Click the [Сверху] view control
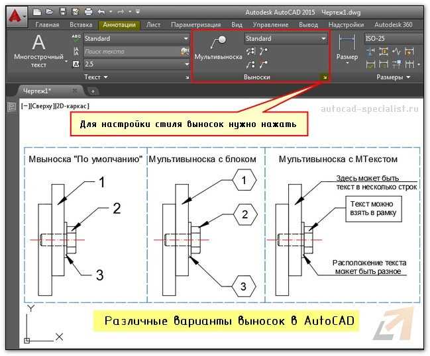The width and height of the screenshot is (430, 356). pos(41,107)
